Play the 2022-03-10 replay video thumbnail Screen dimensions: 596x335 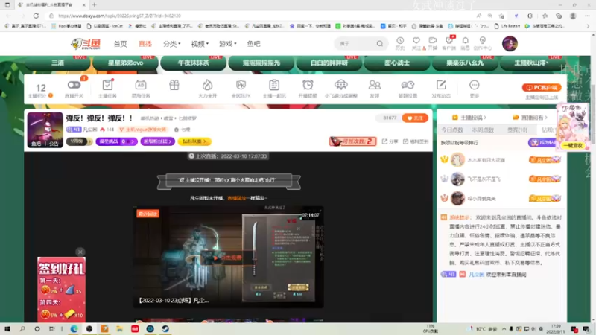tap(229, 257)
